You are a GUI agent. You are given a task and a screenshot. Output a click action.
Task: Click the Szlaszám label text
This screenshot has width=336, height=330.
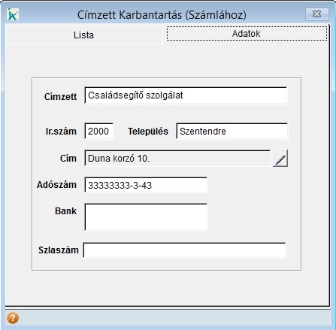59,250
